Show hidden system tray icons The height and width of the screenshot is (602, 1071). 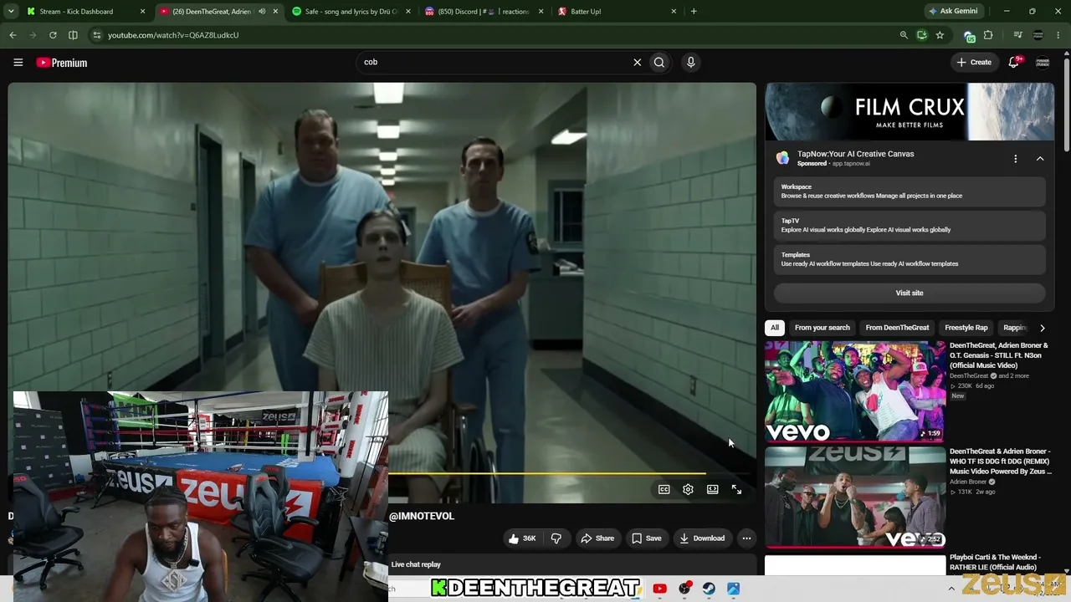tap(951, 589)
